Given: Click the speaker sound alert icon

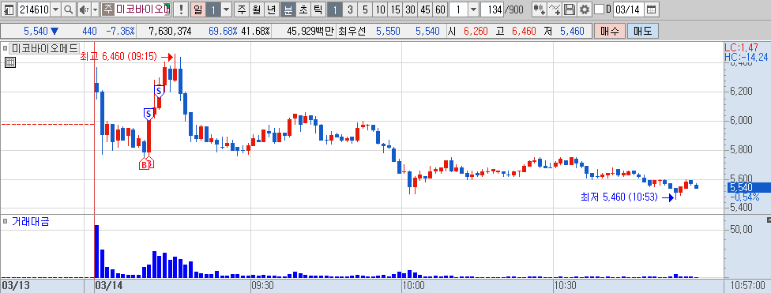Looking at the screenshot, I should 84,9.
